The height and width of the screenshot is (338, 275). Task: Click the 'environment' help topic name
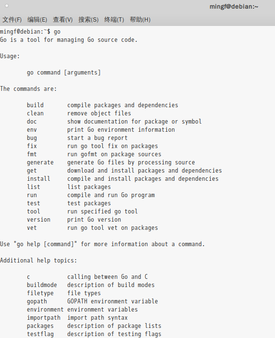[45, 310]
